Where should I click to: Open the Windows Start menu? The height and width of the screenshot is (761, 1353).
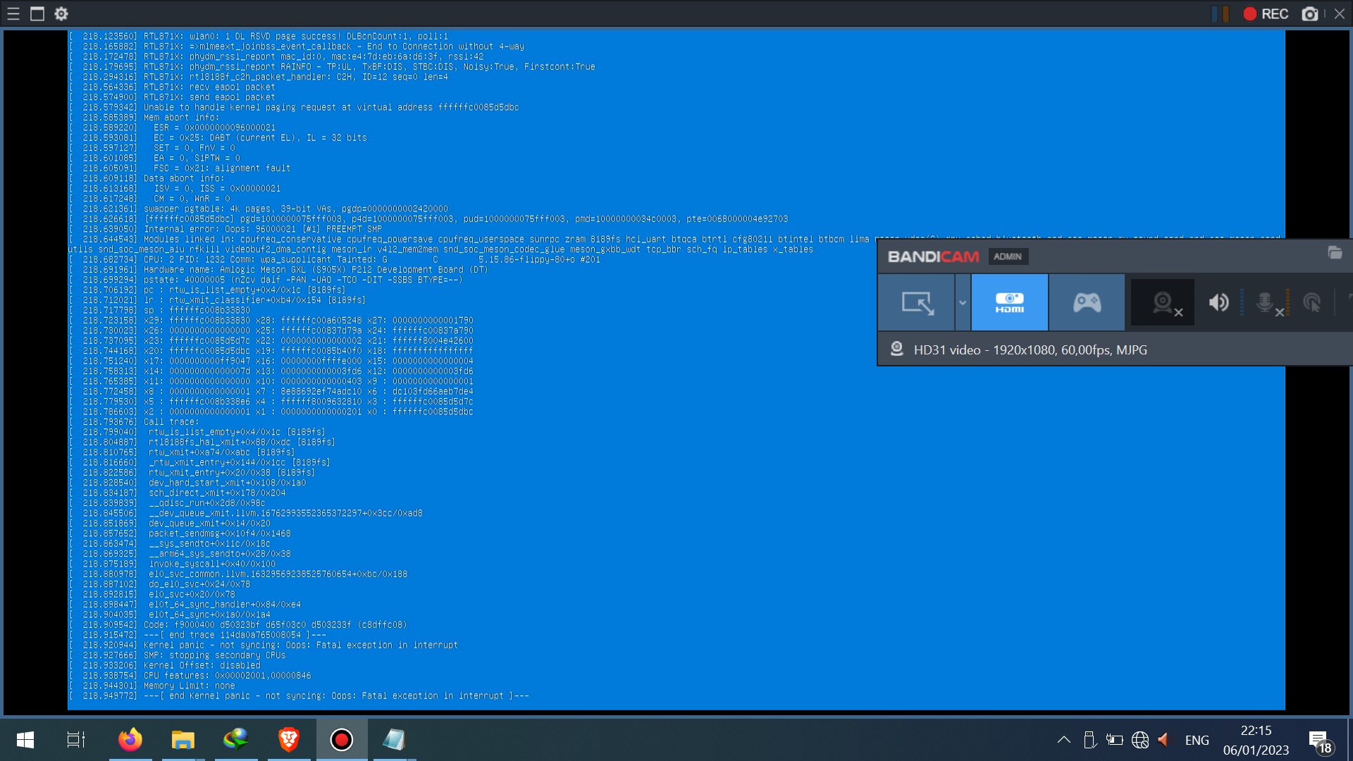click(x=25, y=740)
